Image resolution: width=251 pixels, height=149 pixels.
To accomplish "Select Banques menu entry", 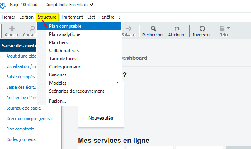I will (x=79, y=75).
